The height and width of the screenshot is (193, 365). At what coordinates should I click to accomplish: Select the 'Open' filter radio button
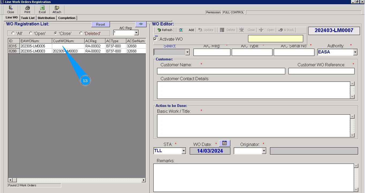pos(31,33)
